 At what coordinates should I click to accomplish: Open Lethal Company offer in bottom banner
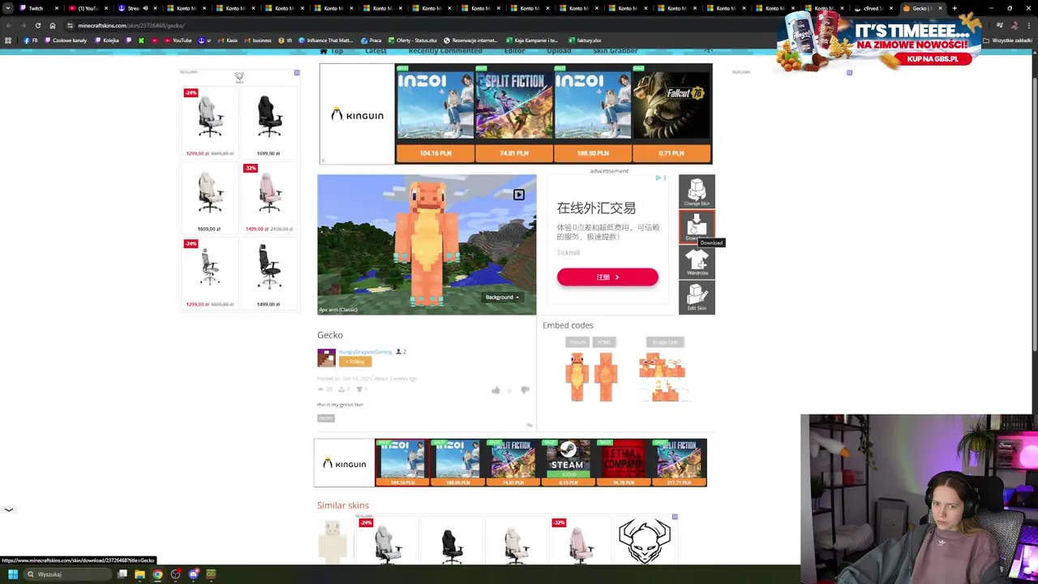623,462
